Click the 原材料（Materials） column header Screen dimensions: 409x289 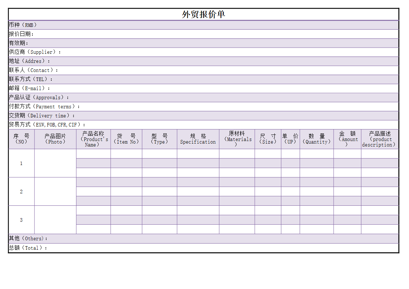click(237, 139)
